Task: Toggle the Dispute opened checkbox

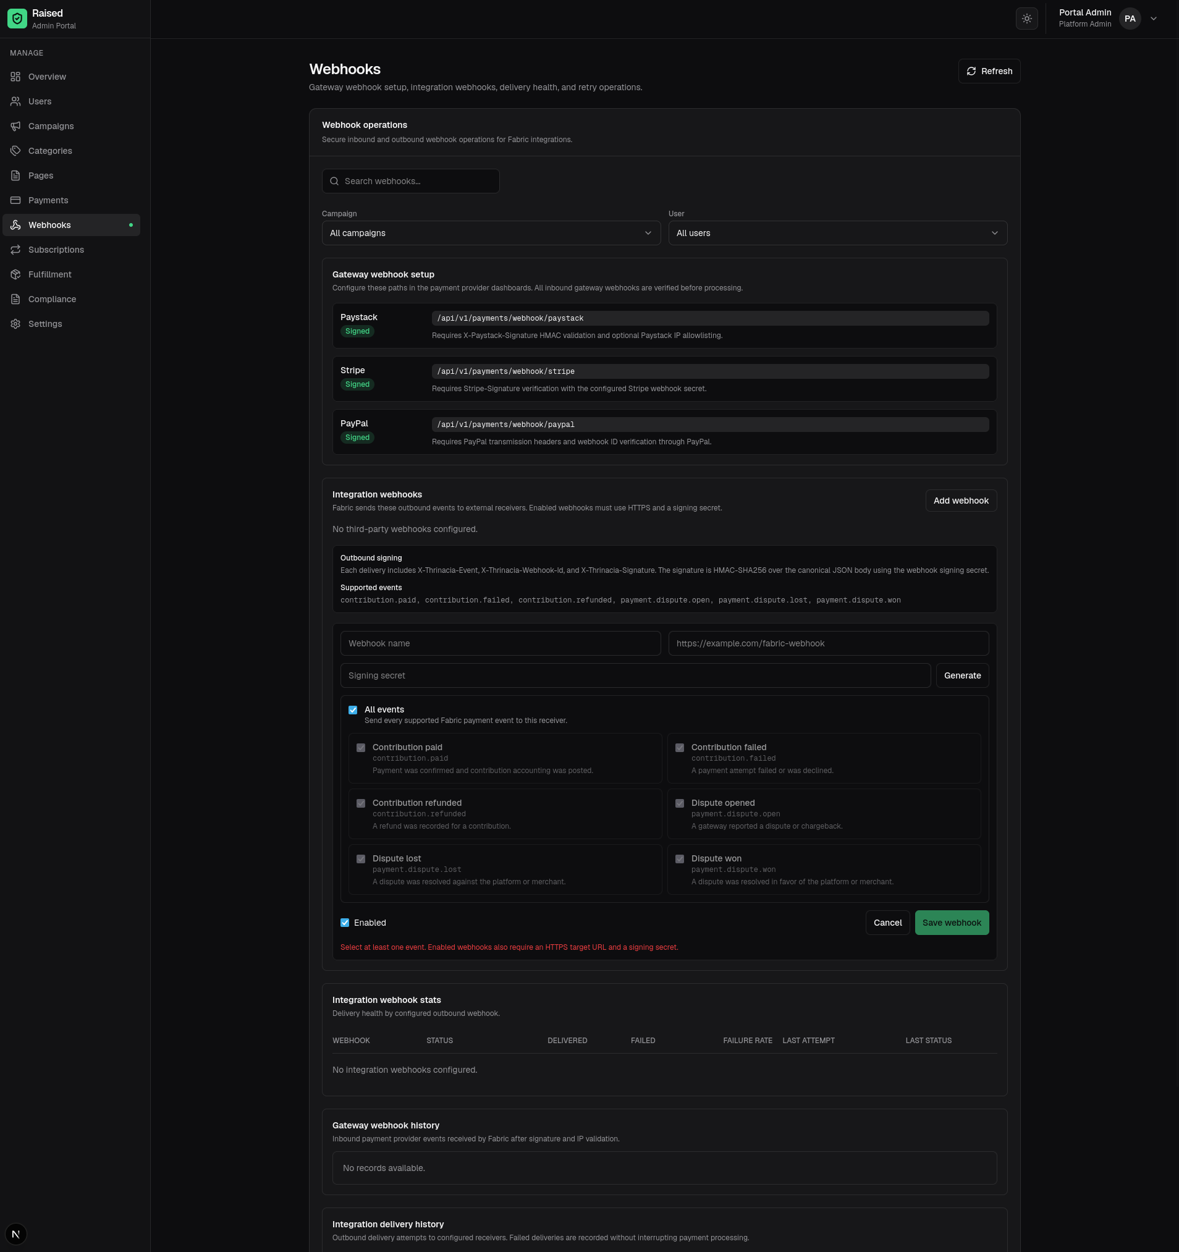Action: tap(680, 803)
